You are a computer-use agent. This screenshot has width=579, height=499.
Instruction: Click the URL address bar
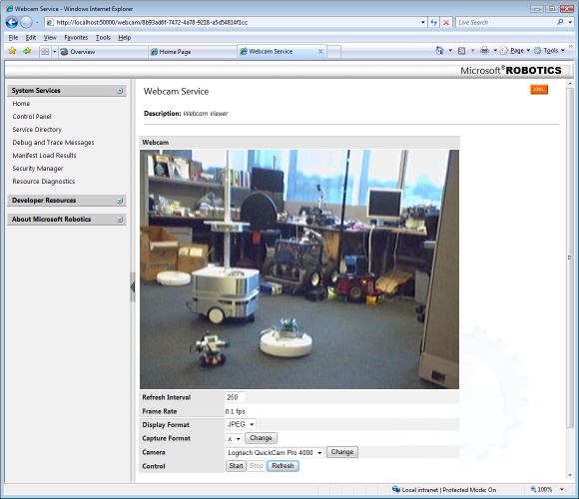(x=236, y=23)
